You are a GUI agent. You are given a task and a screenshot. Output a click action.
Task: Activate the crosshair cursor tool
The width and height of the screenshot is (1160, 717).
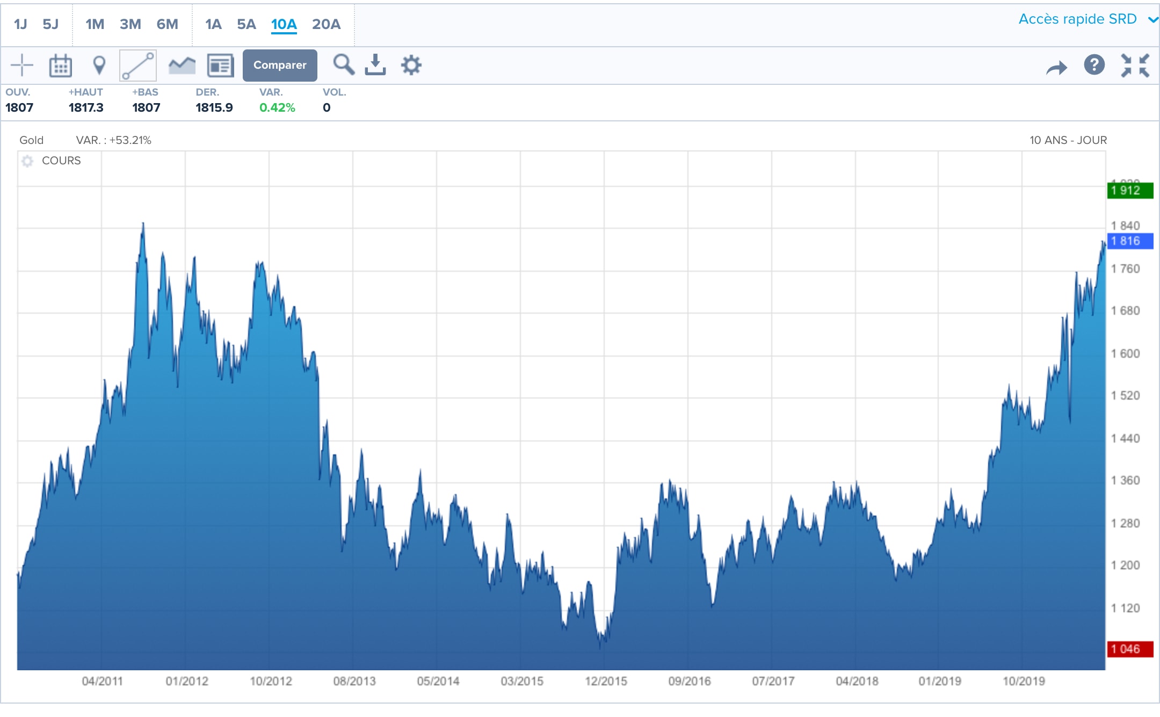pos(22,66)
